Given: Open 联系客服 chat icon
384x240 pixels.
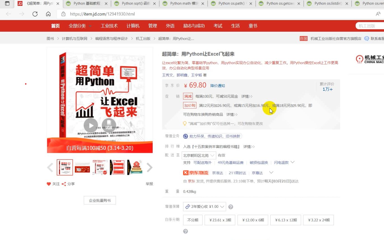Looking at the screenshot, I should (367, 39).
